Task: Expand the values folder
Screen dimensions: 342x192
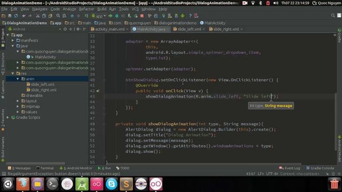Action: [x=18, y=112]
